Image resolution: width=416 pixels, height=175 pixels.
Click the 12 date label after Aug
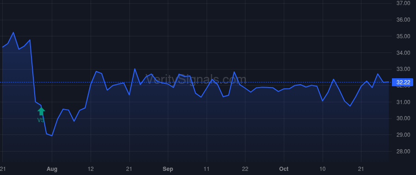click(x=91, y=169)
